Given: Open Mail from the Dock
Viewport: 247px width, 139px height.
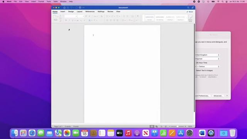Looking at the screenshot, I should (x=49, y=133).
